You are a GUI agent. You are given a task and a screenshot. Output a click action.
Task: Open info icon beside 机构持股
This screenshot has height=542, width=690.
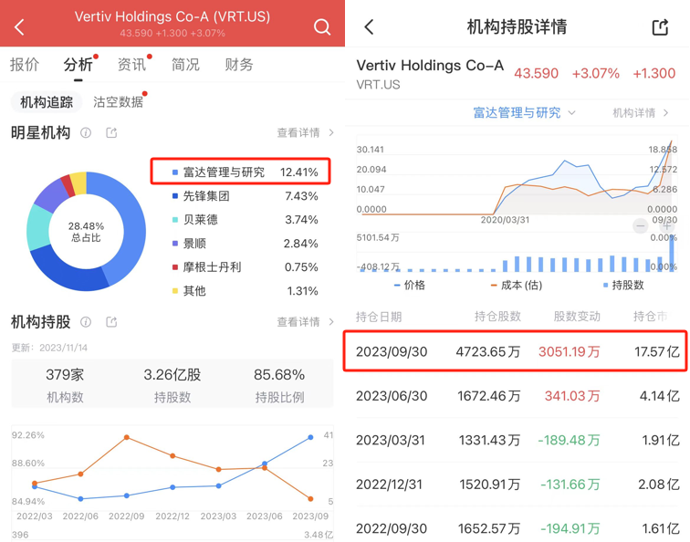[86, 322]
